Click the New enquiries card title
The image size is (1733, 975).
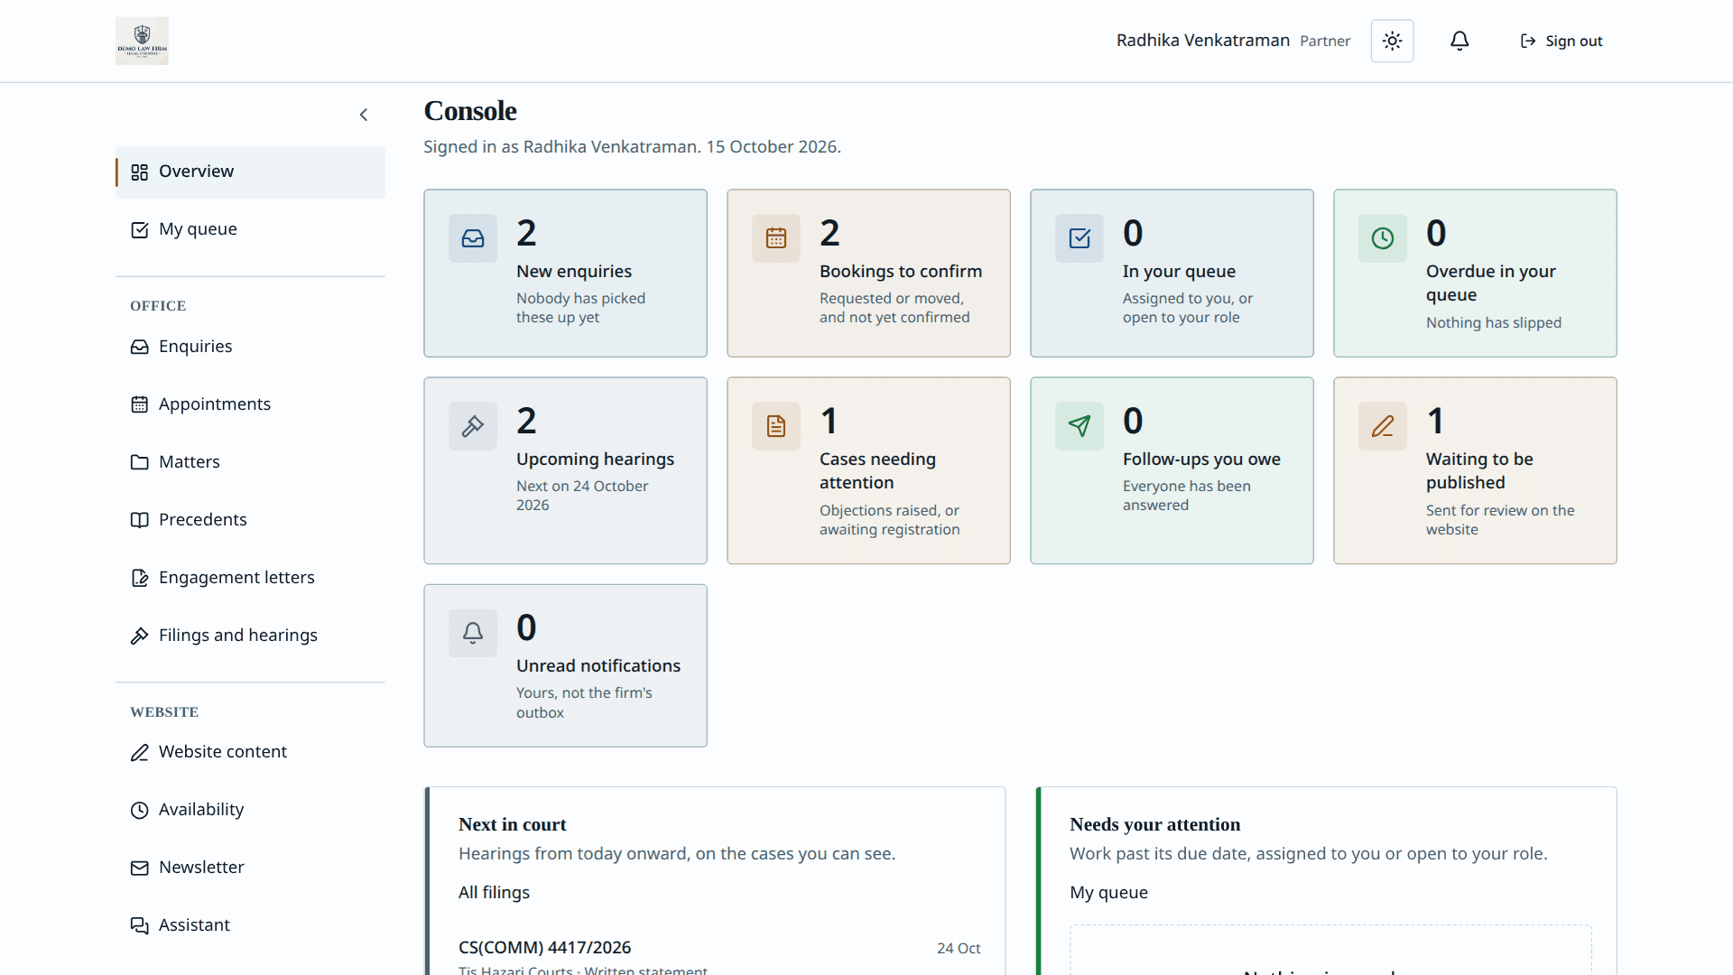point(574,272)
